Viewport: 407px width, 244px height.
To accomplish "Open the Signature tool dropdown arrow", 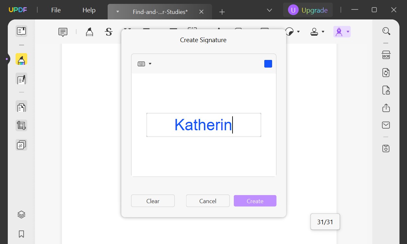I will tap(347, 32).
